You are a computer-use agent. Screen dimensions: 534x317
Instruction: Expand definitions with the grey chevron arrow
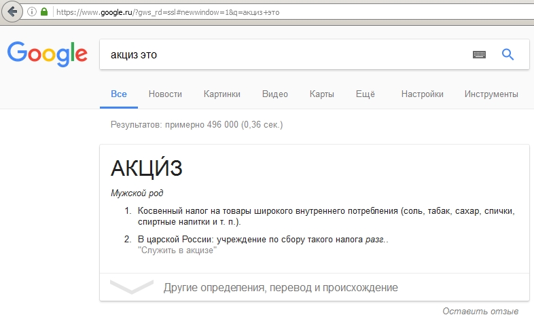pyautogui.click(x=132, y=286)
